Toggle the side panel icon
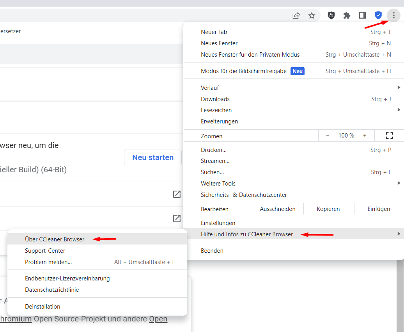This screenshot has width=404, height=332. click(x=362, y=16)
